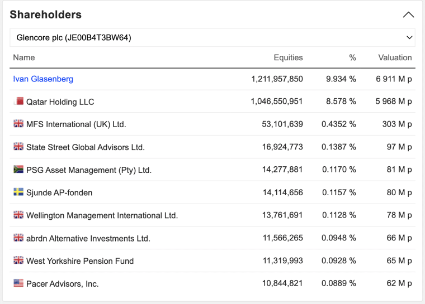Click the Qatar flag icon

18,101
